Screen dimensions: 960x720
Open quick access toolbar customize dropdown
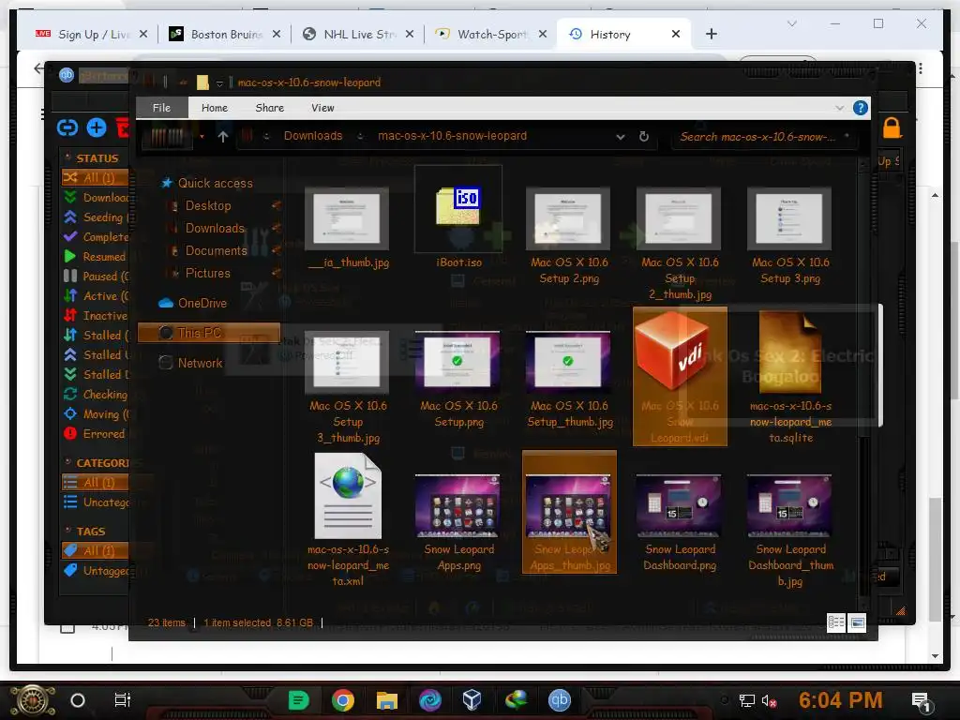pyautogui.click(x=219, y=83)
